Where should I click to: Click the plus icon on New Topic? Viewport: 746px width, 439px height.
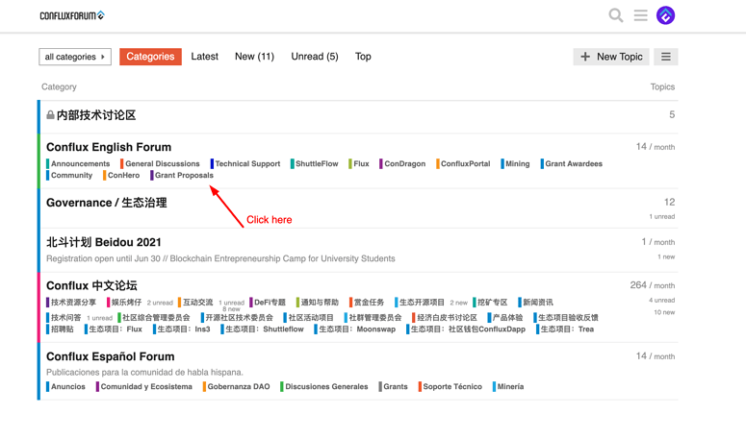585,57
